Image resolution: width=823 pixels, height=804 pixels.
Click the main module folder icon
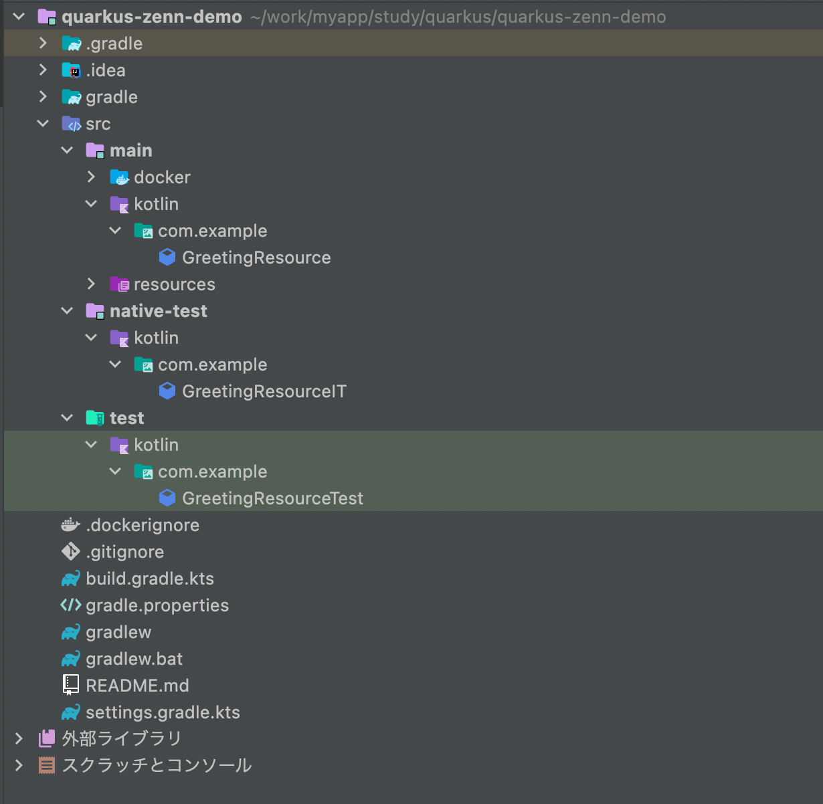click(96, 150)
